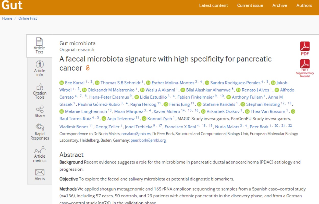Screen dimensions: 319x204
Task: Open the Article Text tab icon
Action: coord(39,42)
